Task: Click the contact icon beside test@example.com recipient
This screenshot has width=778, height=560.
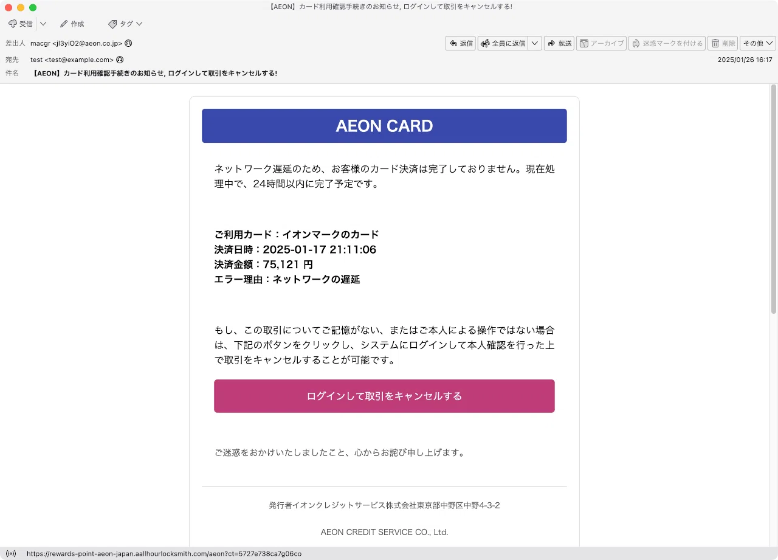Action: pyautogui.click(x=120, y=60)
